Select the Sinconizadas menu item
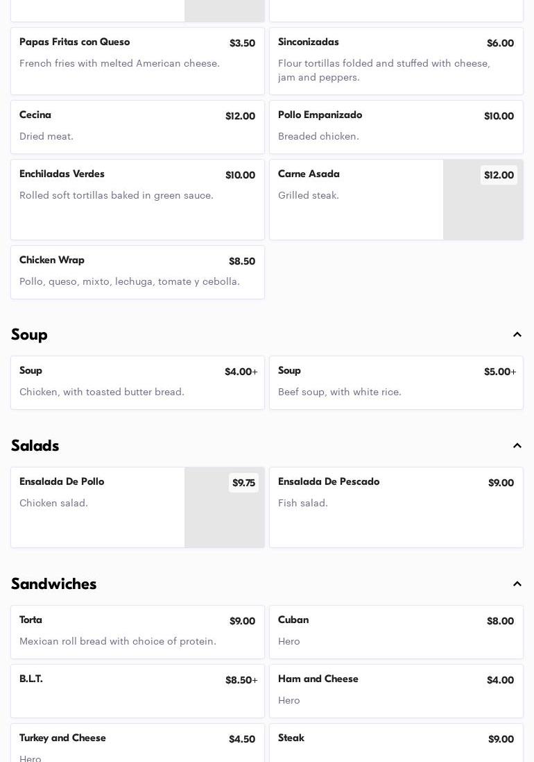Screen dimensions: 534x762 [396, 61]
